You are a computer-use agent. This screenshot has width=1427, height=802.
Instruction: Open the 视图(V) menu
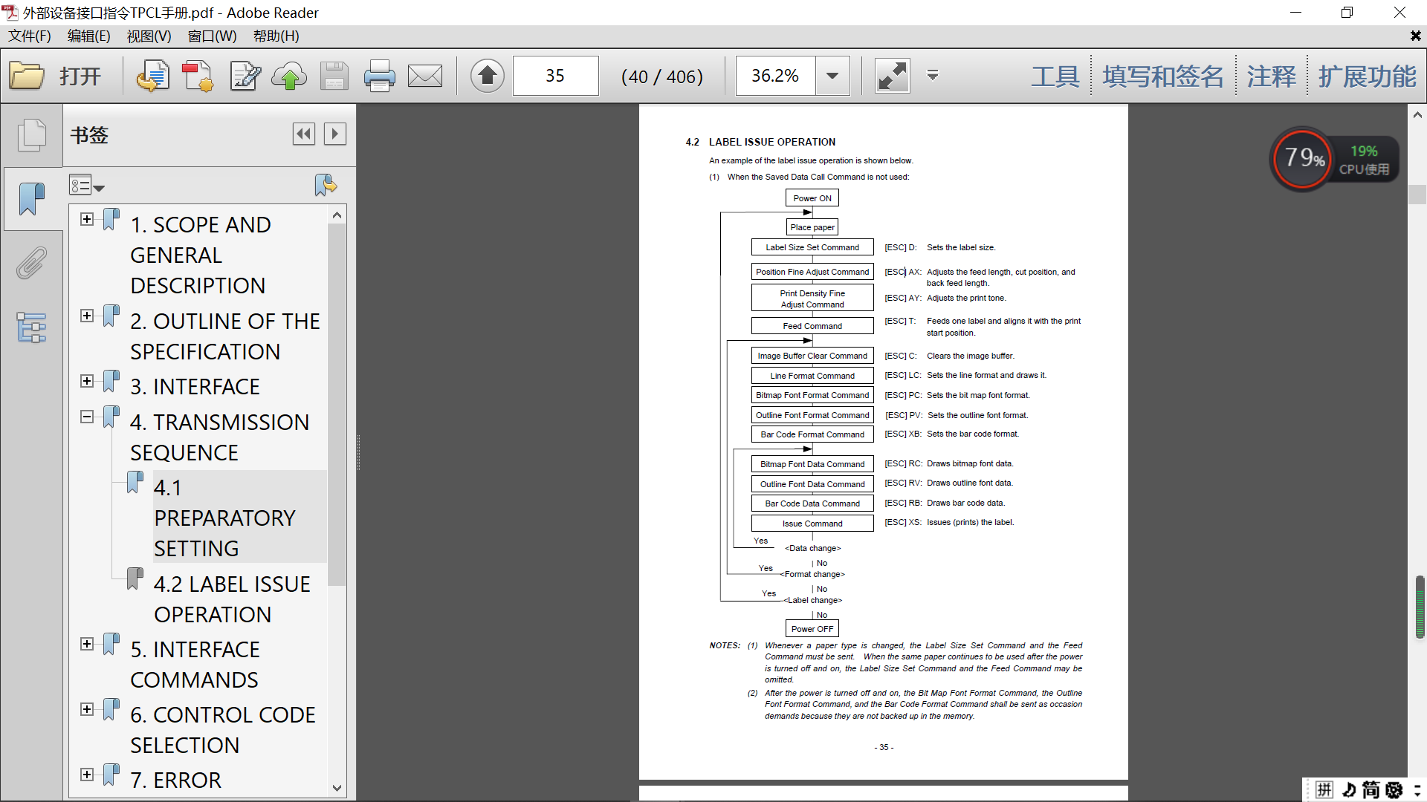pos(149,36)
